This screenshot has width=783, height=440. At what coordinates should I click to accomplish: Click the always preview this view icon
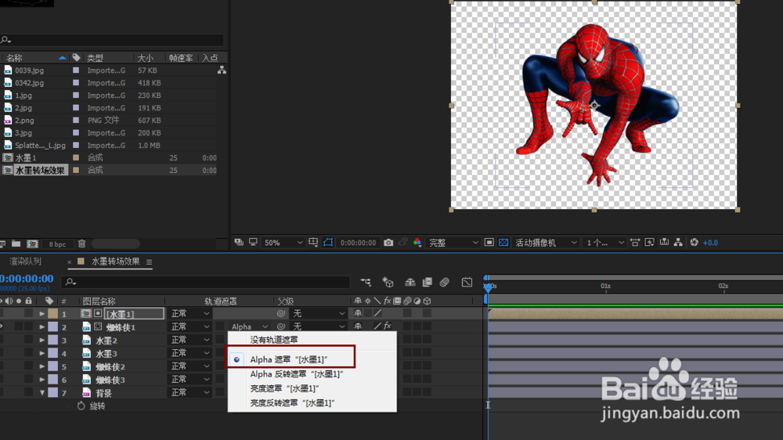coord(239,243)
